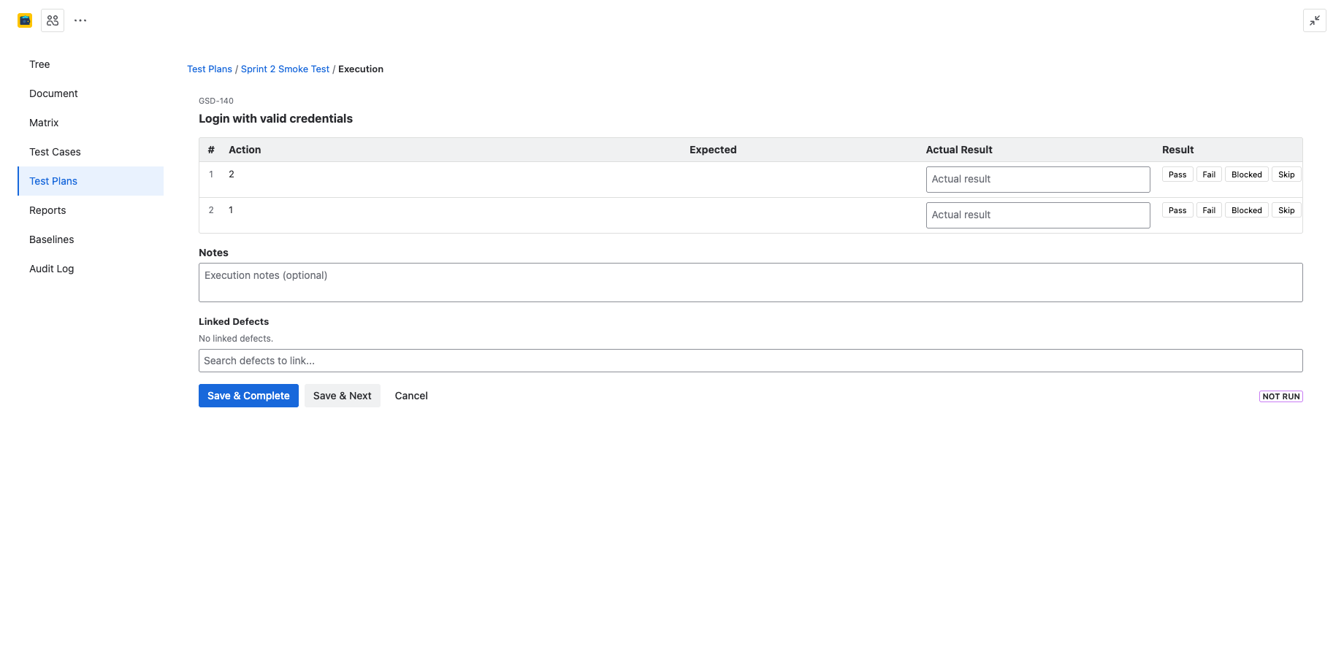
Task: Open the Document view
Action: [x=53, y=93]
